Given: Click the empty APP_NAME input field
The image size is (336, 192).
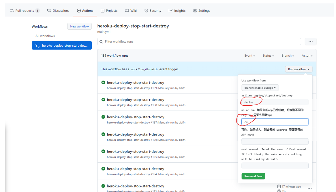Looking at the screenshot, I should (x=275, y=141).
